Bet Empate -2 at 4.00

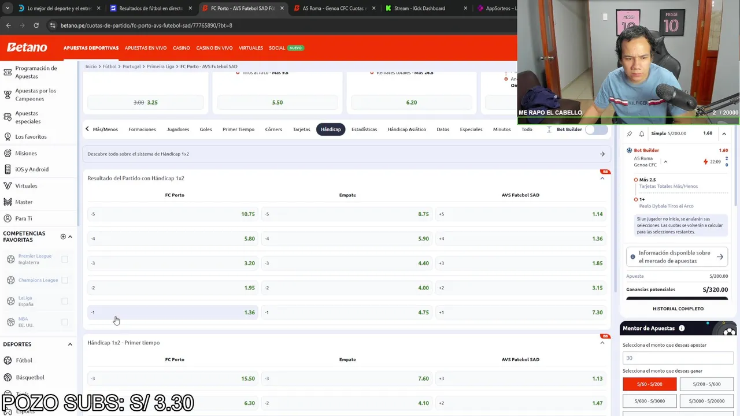click(x=347, y=288)
